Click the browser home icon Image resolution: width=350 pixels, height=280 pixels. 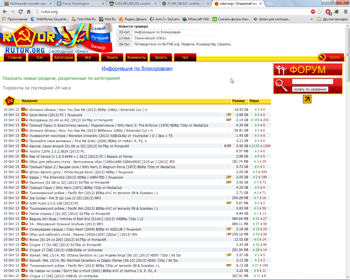(28, 11)
